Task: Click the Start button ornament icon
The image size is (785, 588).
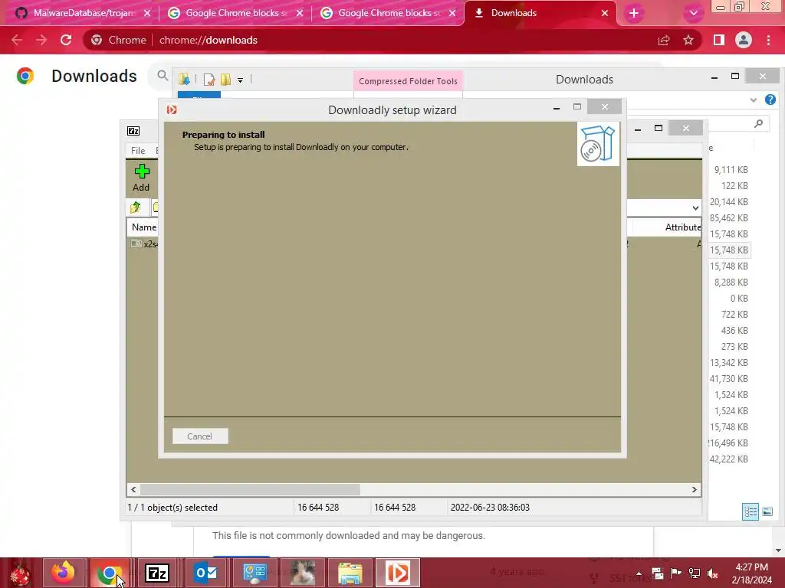Action: [20, 573]
